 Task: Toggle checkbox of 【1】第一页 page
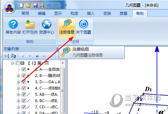pos(18,63)
